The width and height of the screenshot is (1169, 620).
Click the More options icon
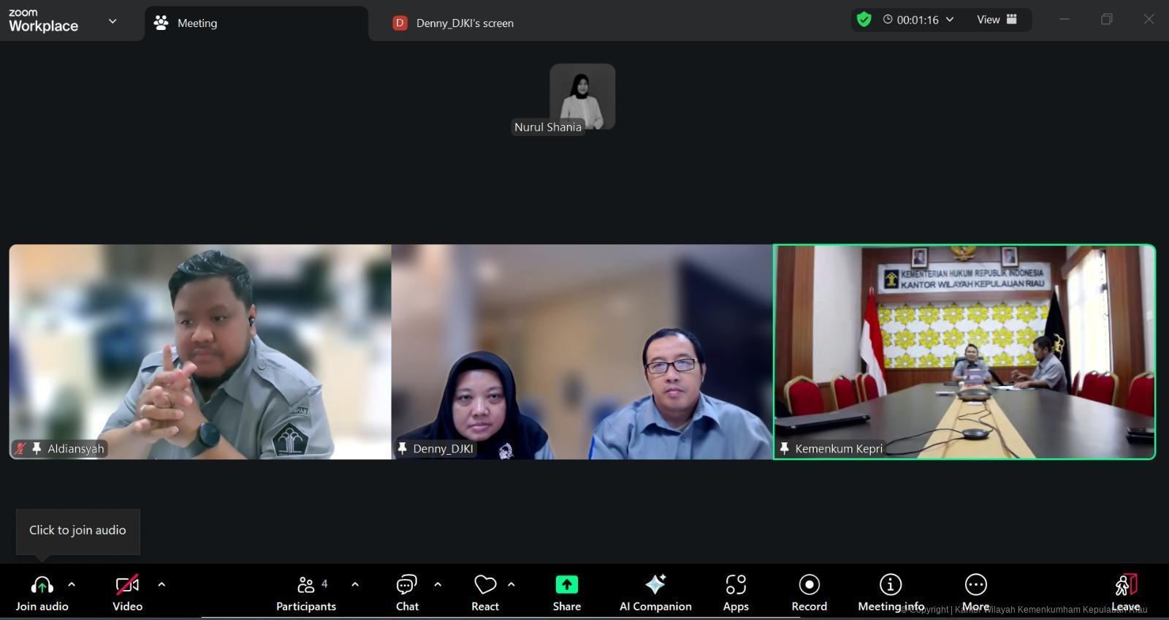975,585
